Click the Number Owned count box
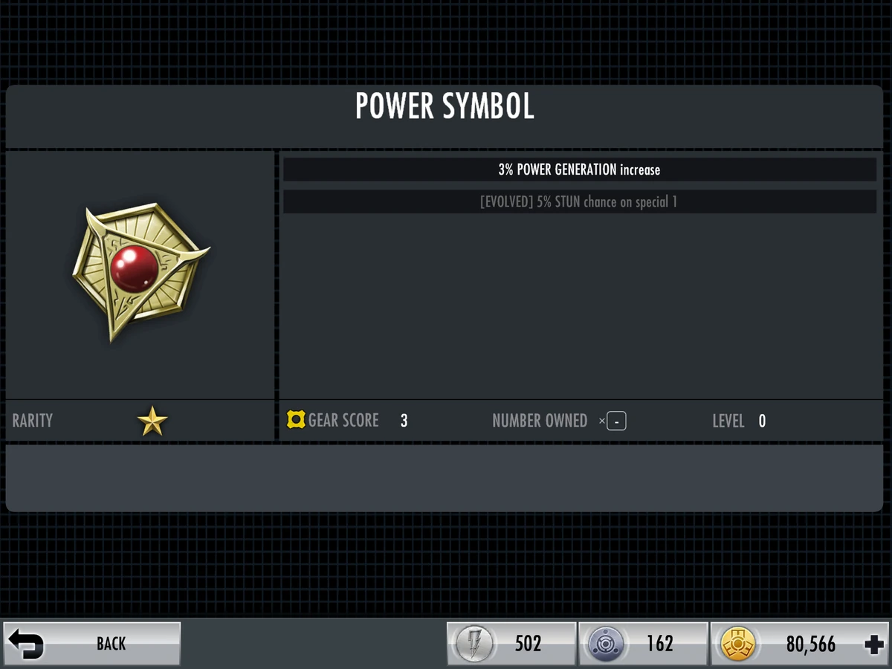 coord(616,421)
